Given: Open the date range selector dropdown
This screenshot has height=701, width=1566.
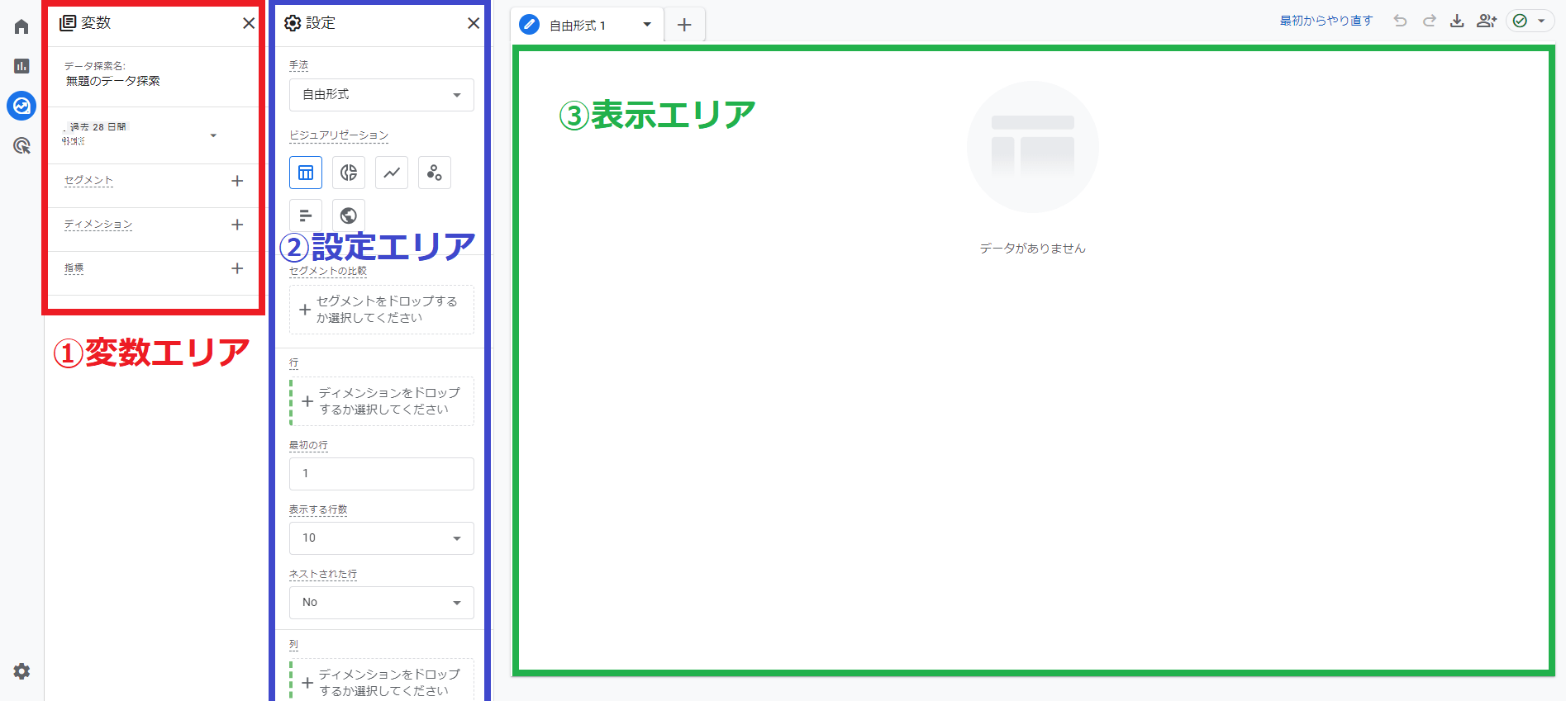Looking at the screenshot, I should (x=212, y=135).
